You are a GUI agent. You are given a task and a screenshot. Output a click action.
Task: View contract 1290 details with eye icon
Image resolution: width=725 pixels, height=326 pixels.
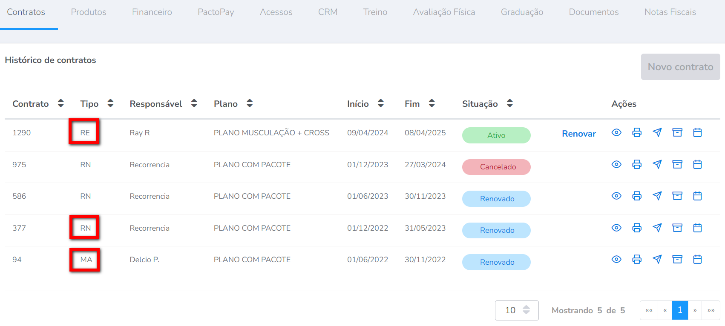[616, 133]
